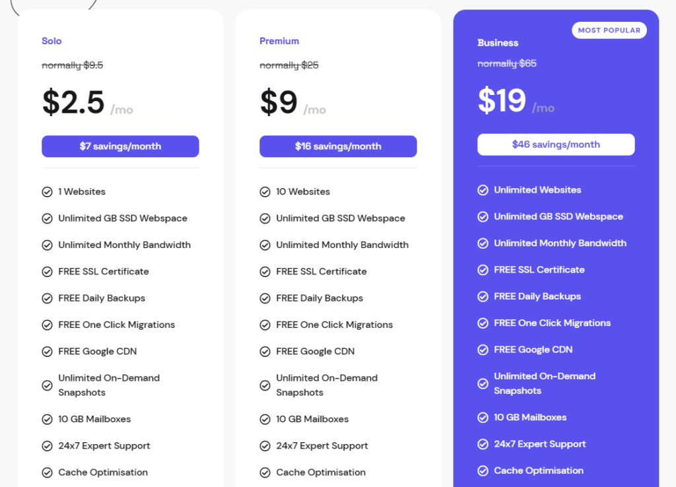Click check icon for Solo FREE SSL Certificate
This screenshot has width=676, height=487.
(x=47, y=272)
